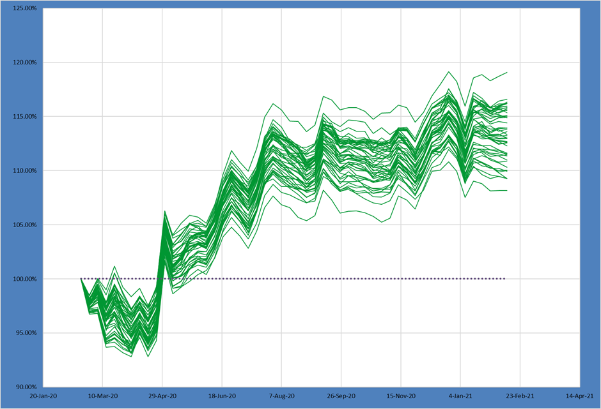Screen dimensions: 601x409
Task: Click the 14-Apr-21 date axis label
Action: (x=580, y=396)
